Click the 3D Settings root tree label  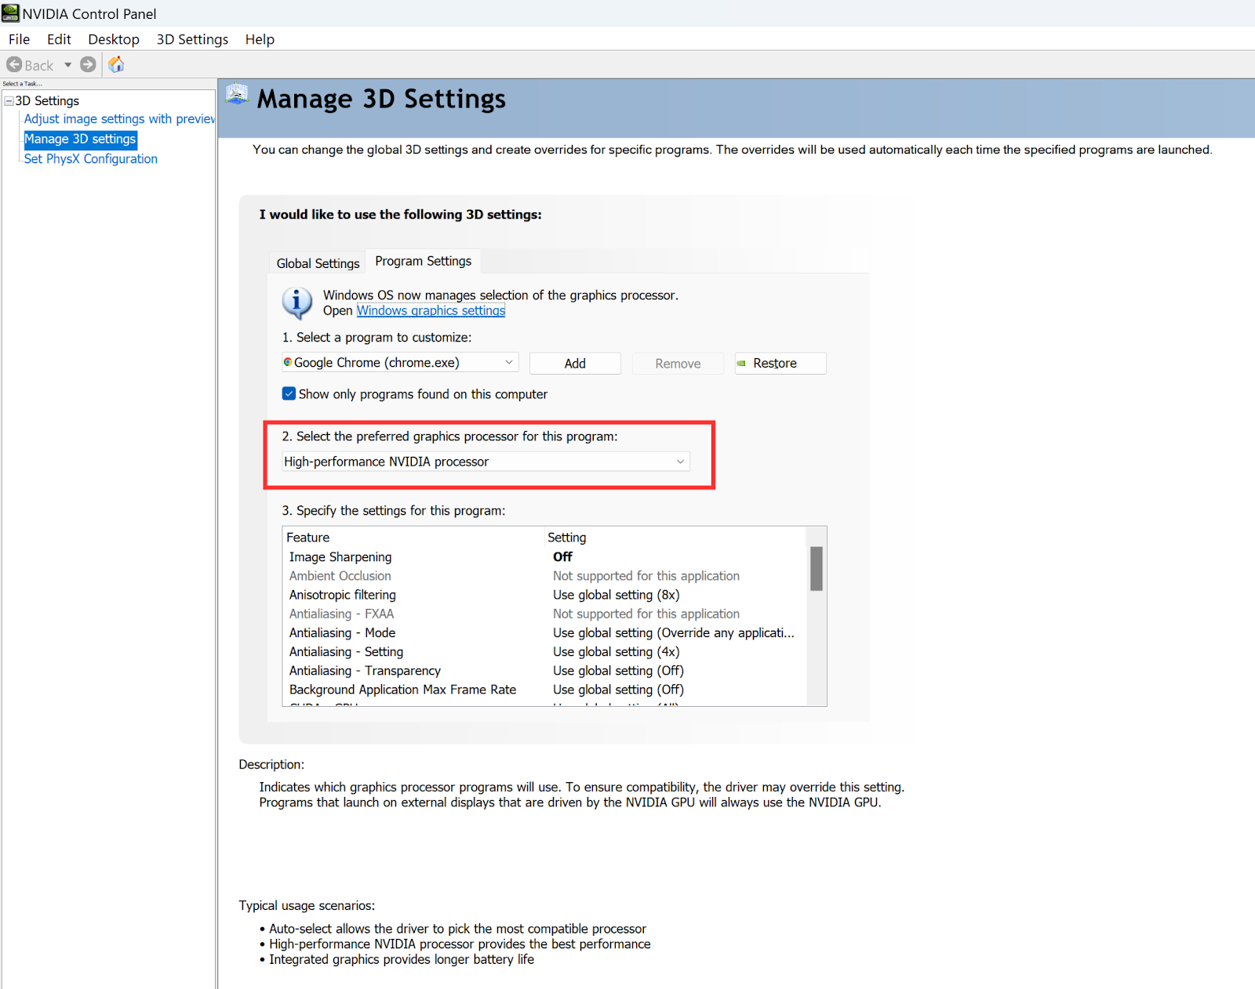47,101
